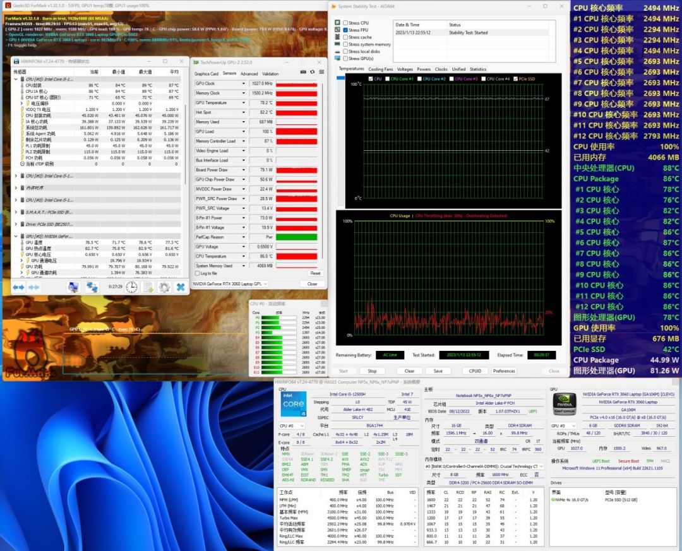Open the RTX 3060 Laptop GPU selector dropdown

tap(265, 284)
